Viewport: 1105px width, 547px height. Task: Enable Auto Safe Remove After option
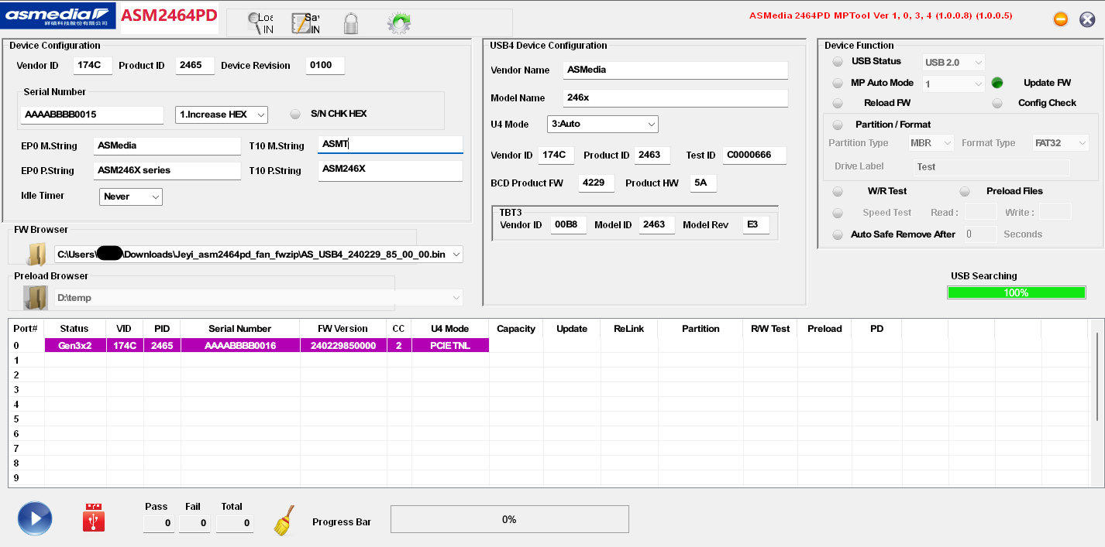pos(838,234)
